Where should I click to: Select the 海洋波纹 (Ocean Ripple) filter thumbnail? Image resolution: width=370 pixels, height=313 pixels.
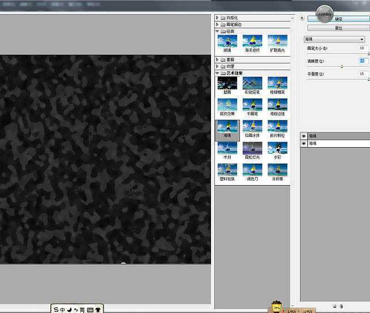click(x=252, y=41)
